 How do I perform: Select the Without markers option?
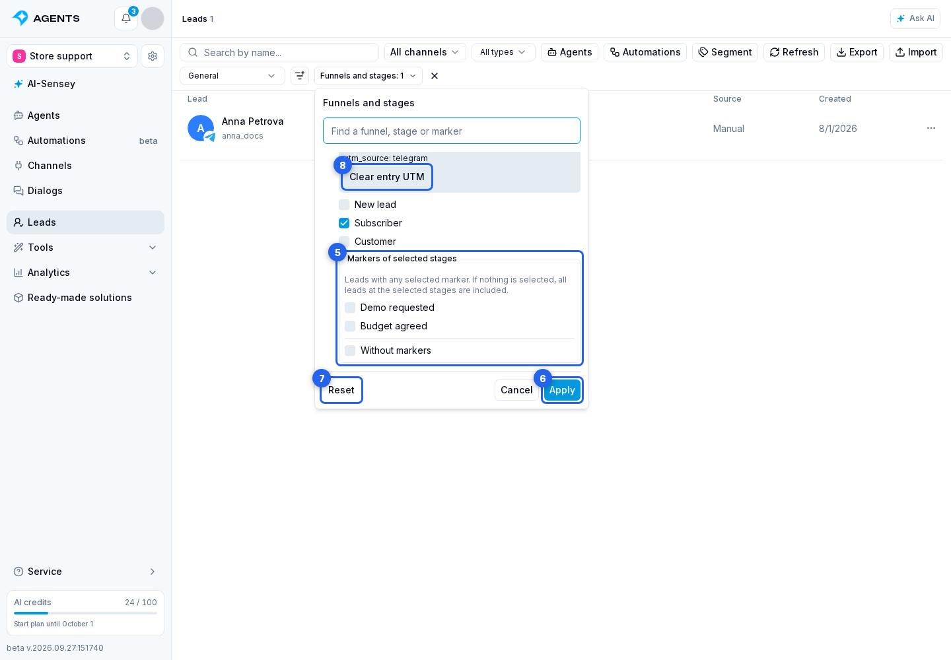tap(350, 350)
